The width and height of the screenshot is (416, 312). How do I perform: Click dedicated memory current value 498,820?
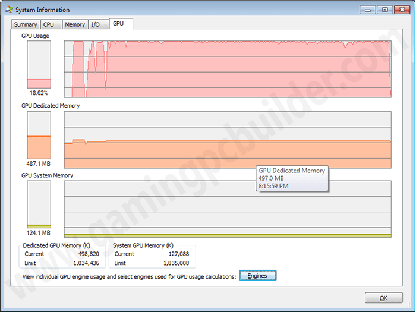[x=89, y=254]
